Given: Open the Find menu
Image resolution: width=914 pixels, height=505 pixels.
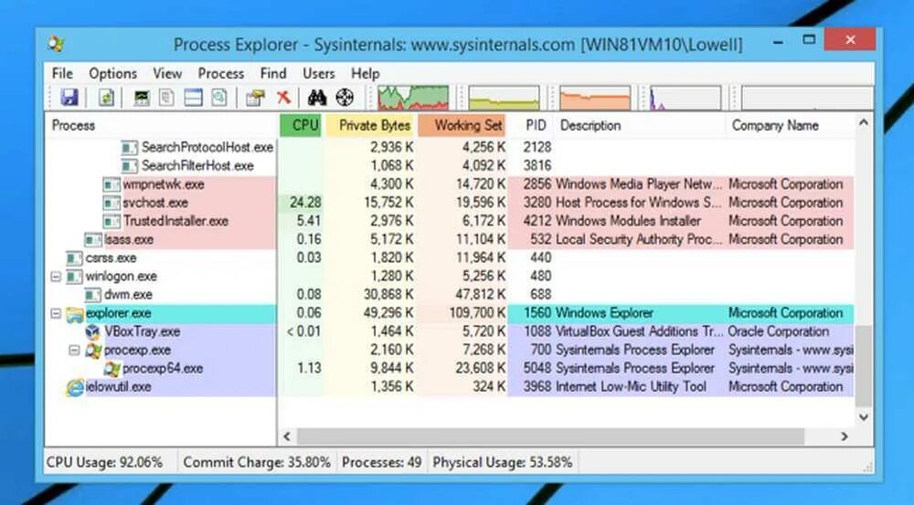Looking at the screenshot, I should pyautogui.click(x=272, y=73).
